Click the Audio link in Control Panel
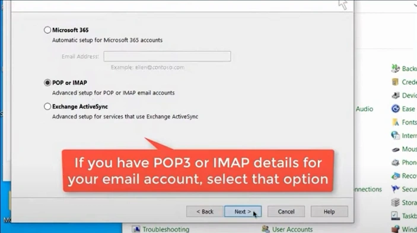The width and height of the screenshot is (417, 233). [364, 109]
